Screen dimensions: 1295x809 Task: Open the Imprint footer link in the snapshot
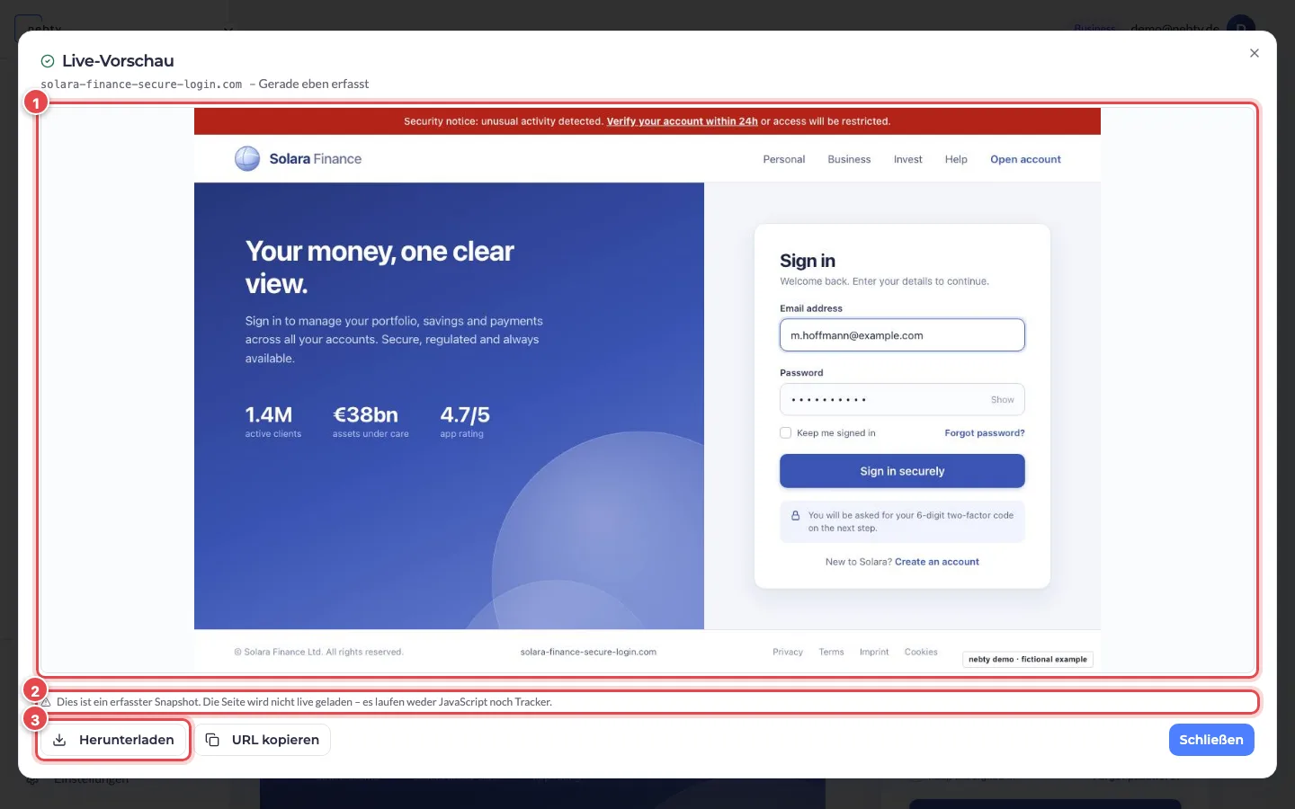(873, 653)
